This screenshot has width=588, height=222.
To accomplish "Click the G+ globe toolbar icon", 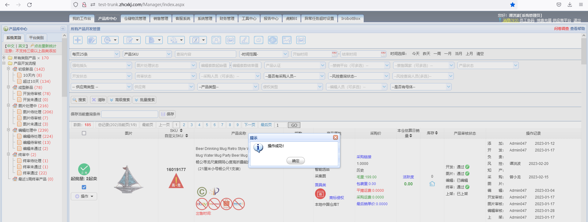I will (x=273, y=40).
